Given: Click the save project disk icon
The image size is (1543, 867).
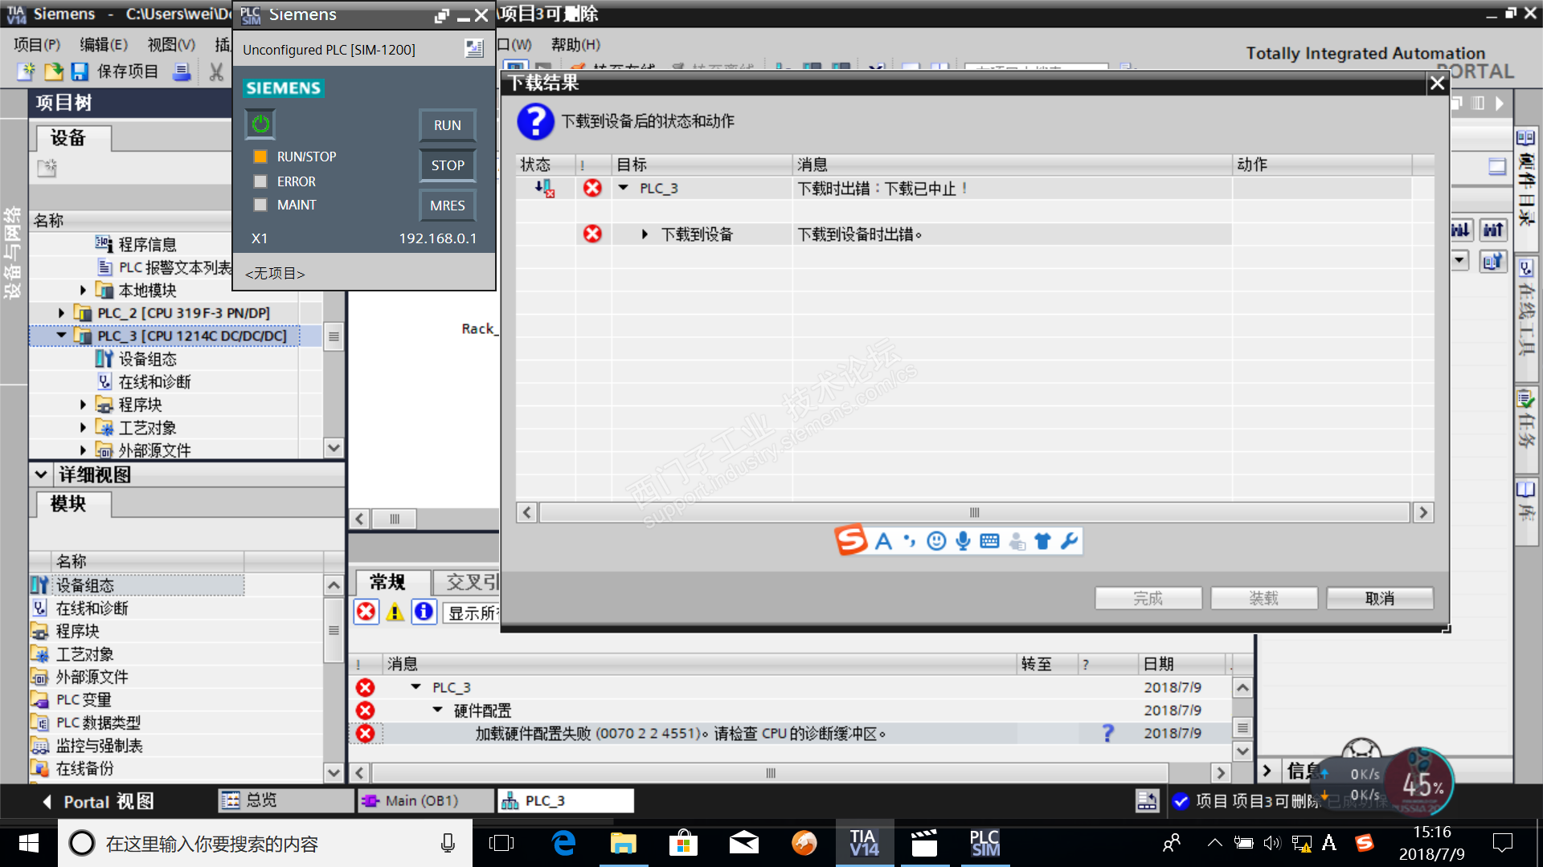Looking at the screenshot, I should click(x=80, y=71).
